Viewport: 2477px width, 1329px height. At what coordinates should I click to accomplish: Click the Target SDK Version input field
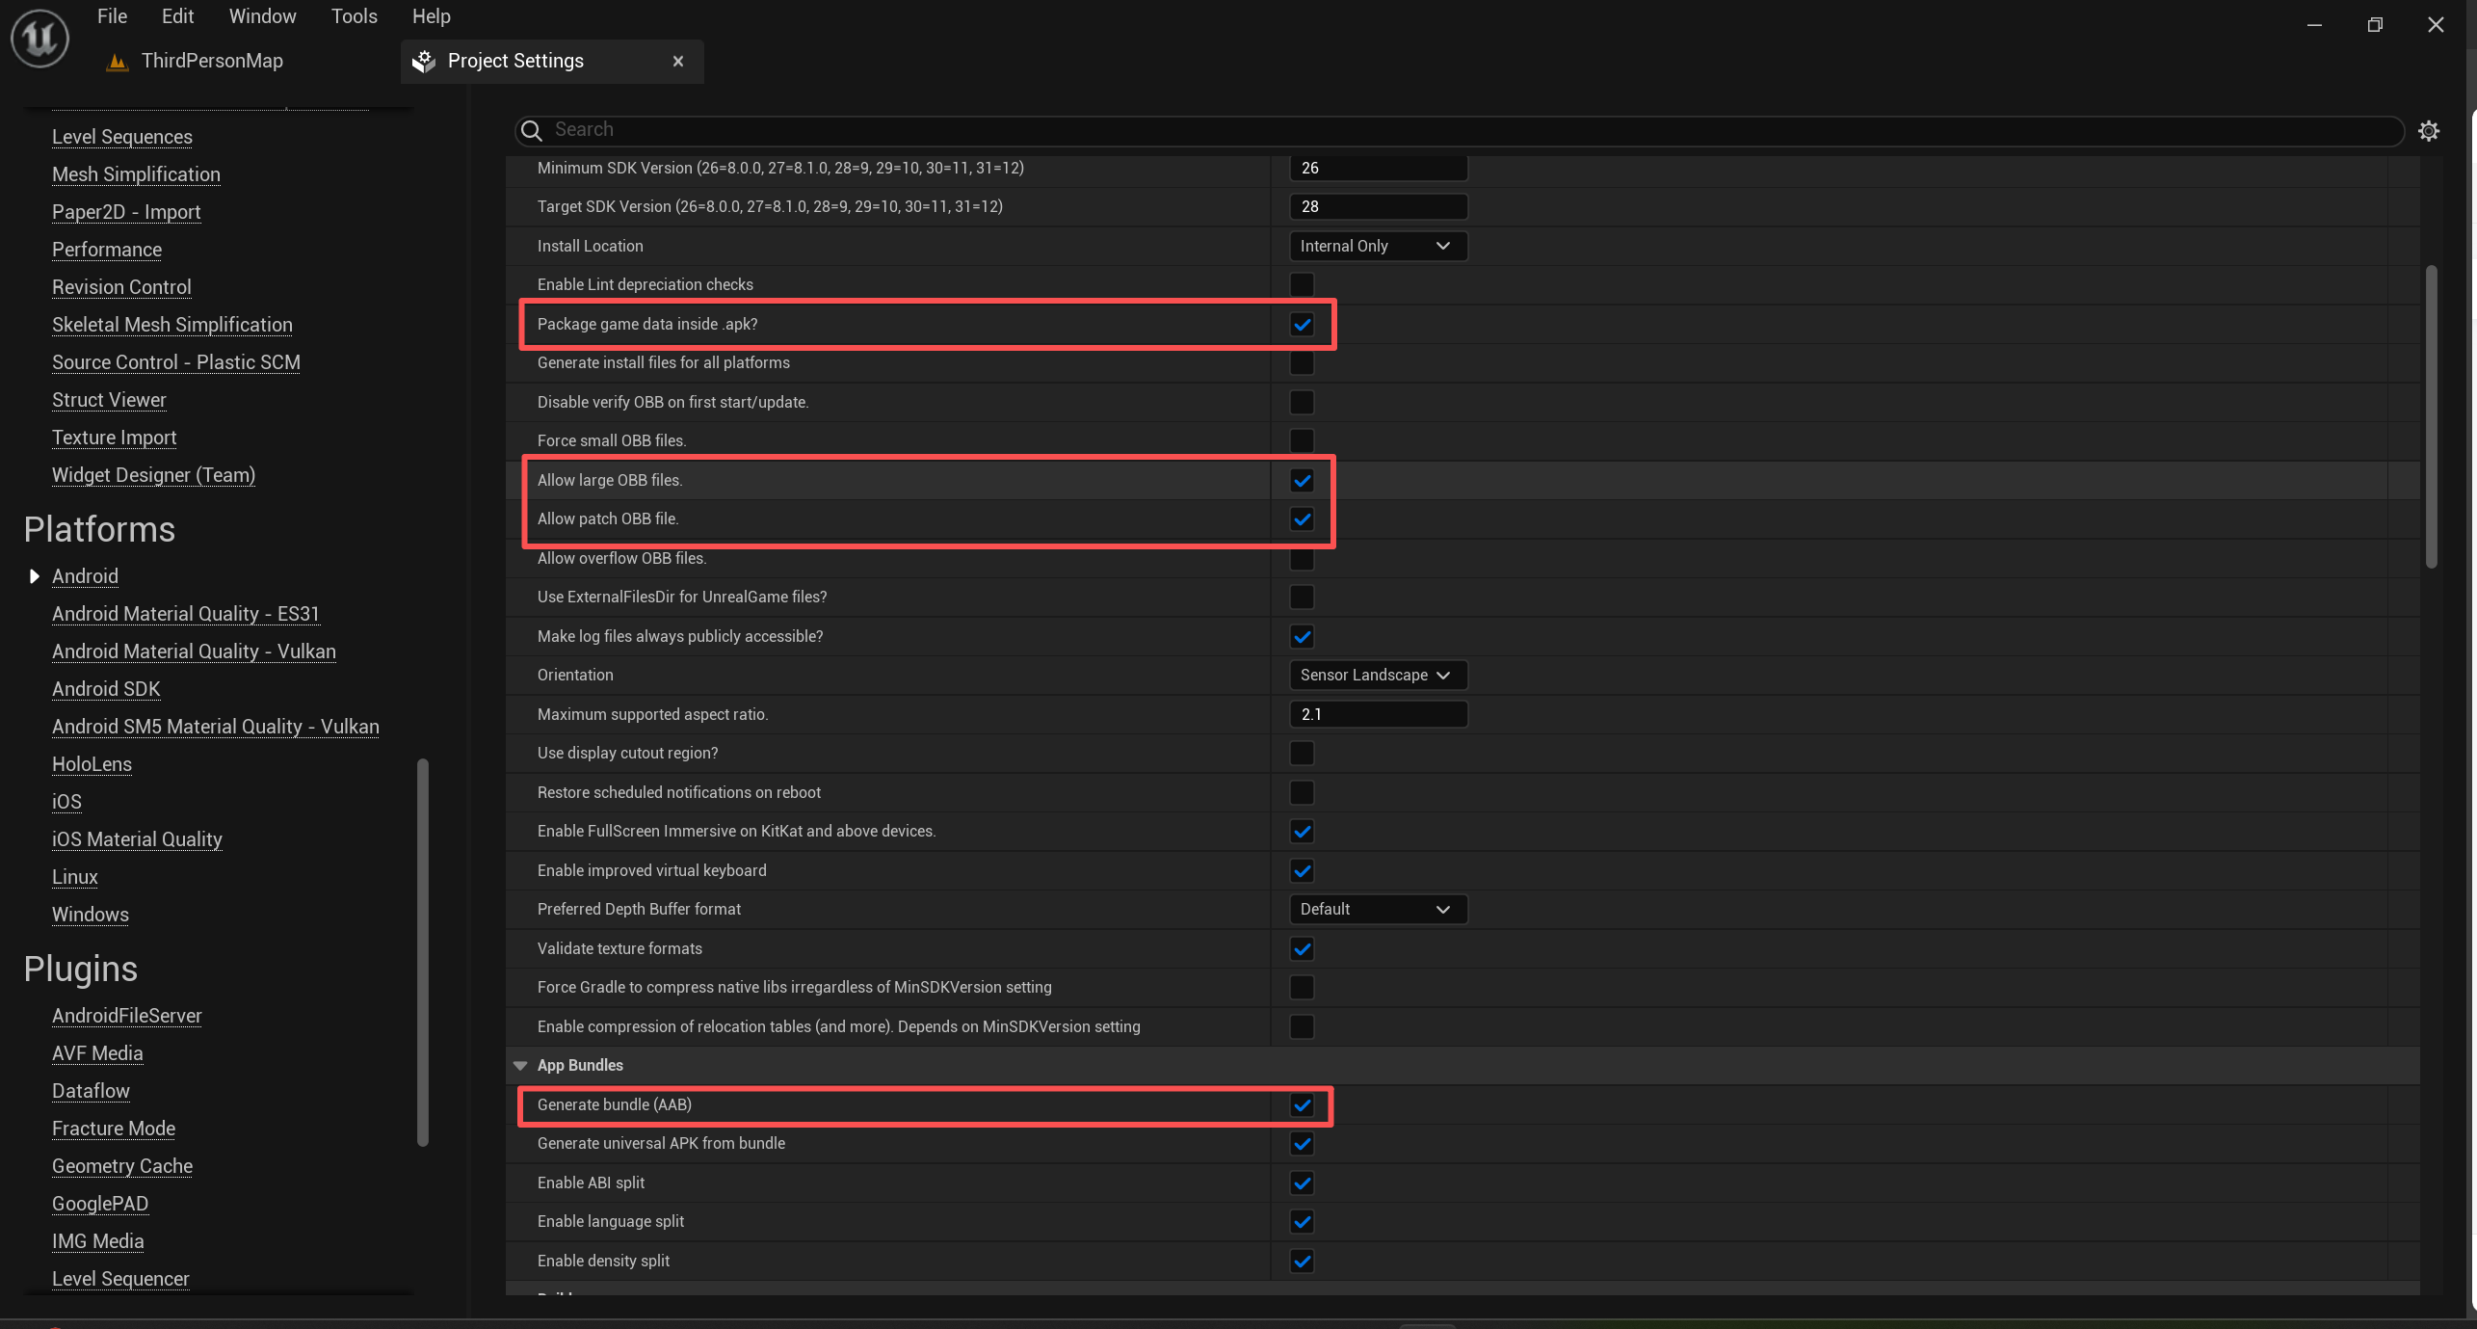coord(1377,207)
